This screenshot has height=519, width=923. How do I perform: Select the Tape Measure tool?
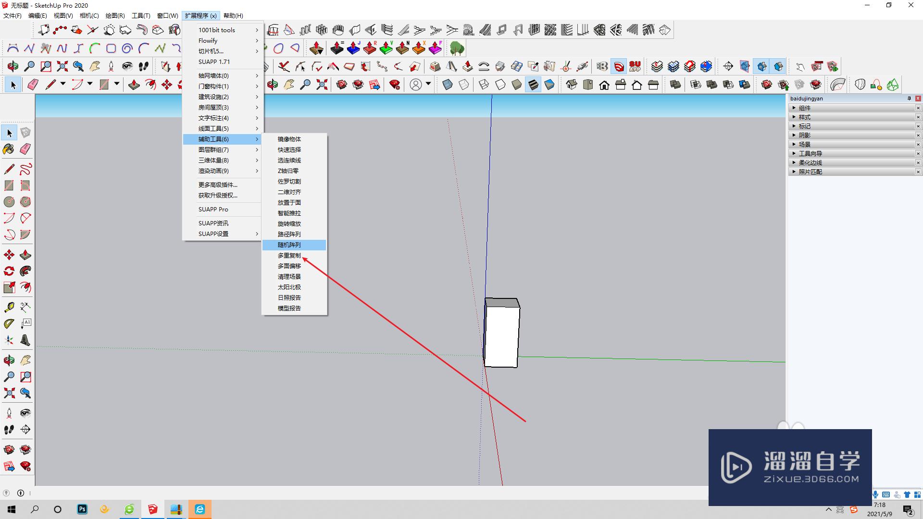point(9,308)
